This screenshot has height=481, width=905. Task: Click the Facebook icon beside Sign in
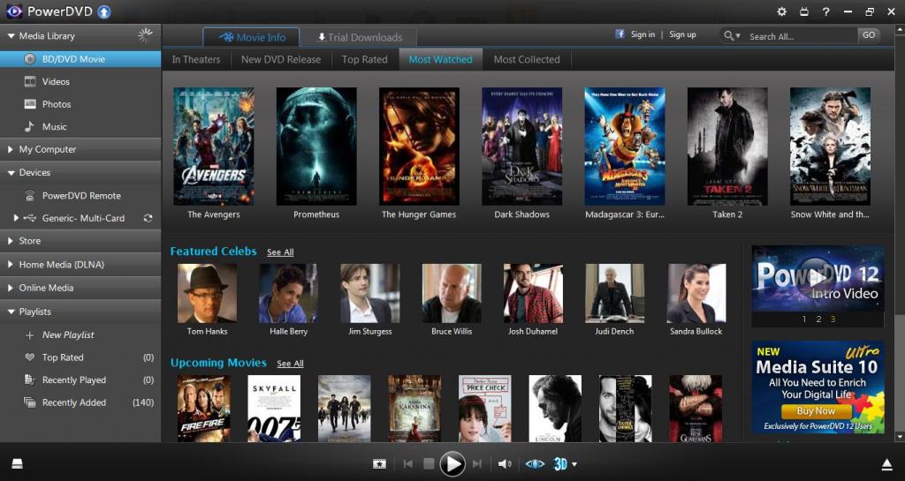click(x=620, y=34)
